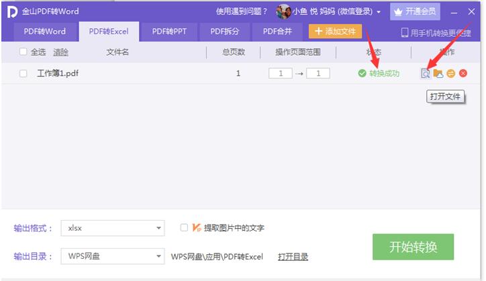
Task: Select the PDF转Excel tab
Action: 109,32
